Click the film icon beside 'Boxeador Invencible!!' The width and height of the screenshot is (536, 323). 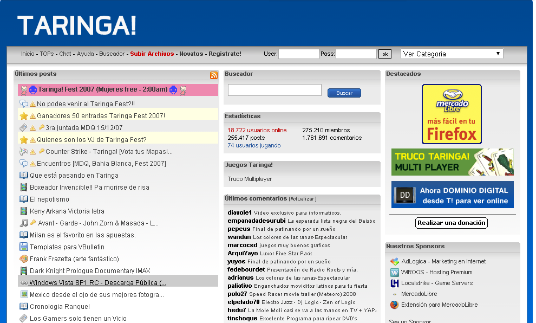click(24, 187)
